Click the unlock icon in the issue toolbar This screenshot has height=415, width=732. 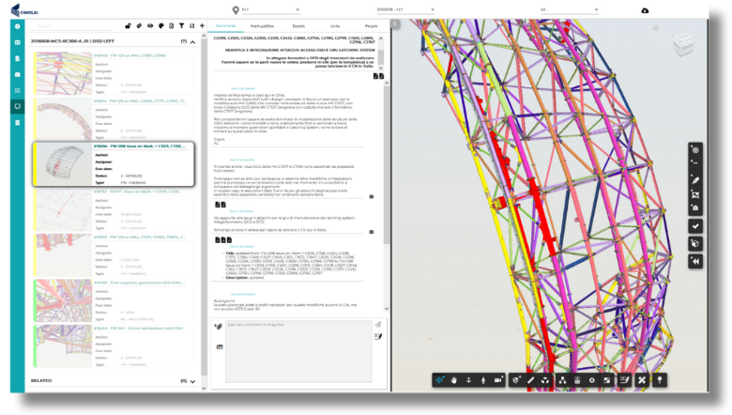(x=128, y=26)
